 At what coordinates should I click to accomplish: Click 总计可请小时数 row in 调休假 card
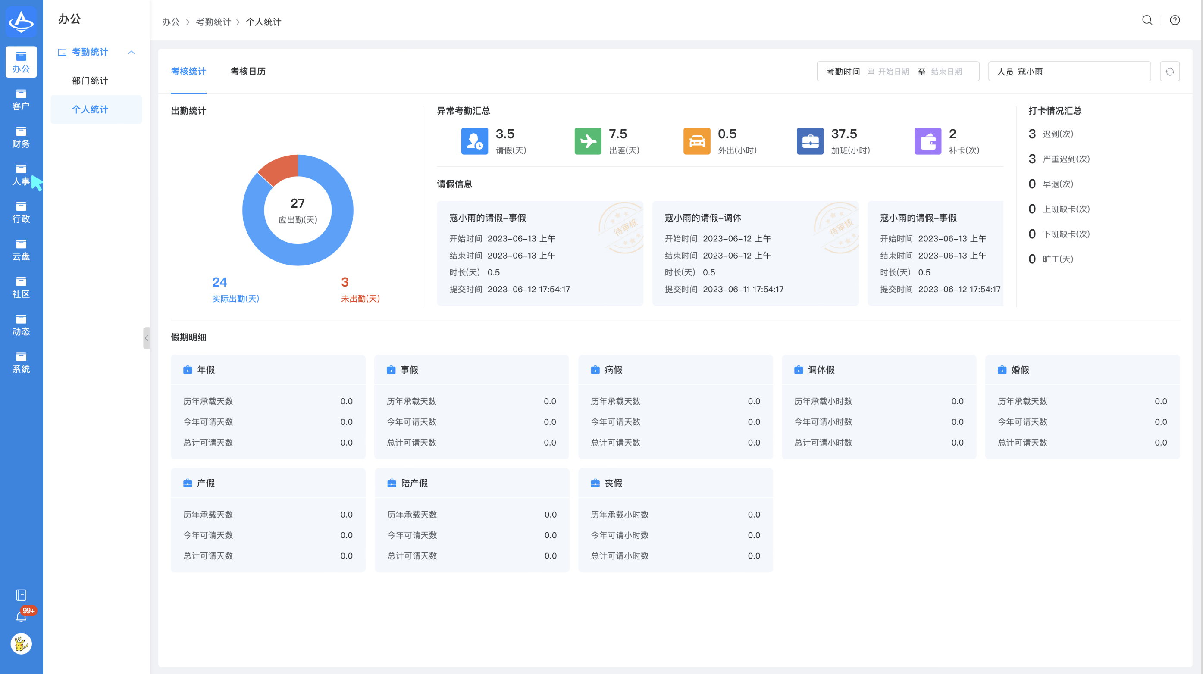[x=879, y=443]
